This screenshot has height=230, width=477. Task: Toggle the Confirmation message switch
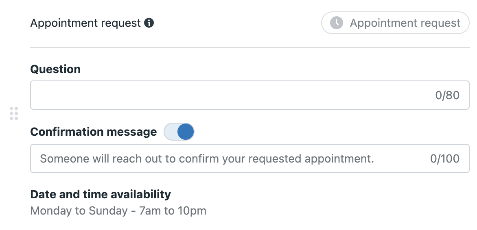coord(179,132)
